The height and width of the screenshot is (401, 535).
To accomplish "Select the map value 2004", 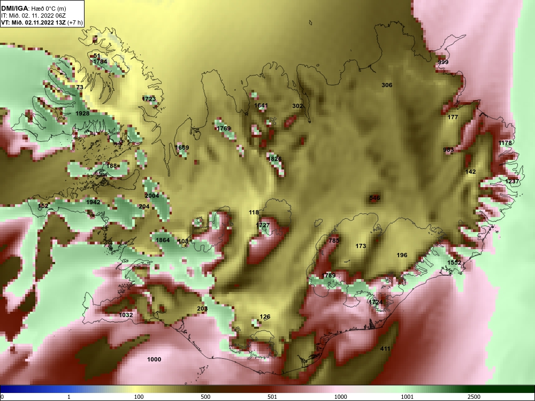I will click(x=152, y=196).
